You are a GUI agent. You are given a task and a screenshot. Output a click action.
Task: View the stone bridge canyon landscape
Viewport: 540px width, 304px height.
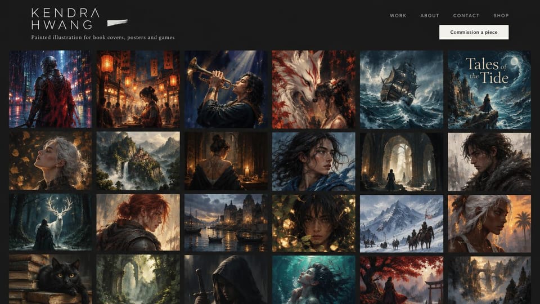[x=489, y=280]
